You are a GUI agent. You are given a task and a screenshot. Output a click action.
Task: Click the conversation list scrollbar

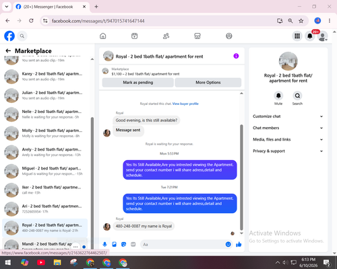92,183
